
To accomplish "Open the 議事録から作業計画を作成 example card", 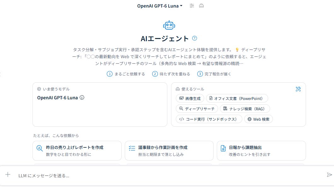I will (x=169, y=151).
